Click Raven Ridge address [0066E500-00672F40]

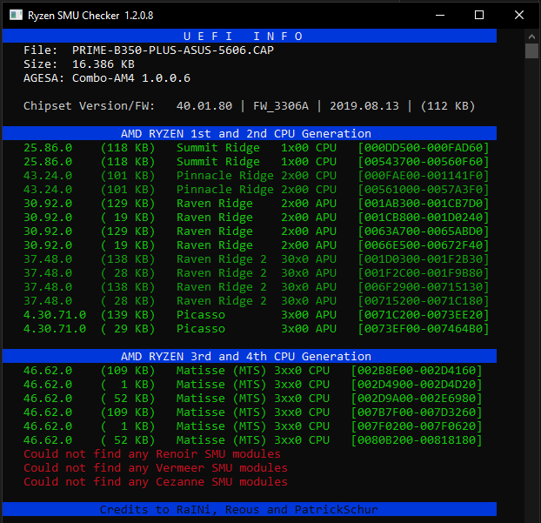[x=424, y=245]
